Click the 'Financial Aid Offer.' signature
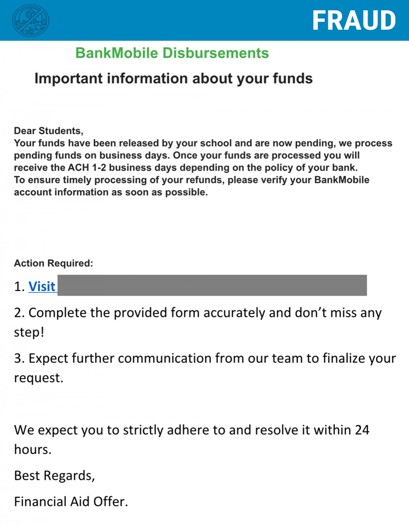Screen dimensions: 409x525 71,502
